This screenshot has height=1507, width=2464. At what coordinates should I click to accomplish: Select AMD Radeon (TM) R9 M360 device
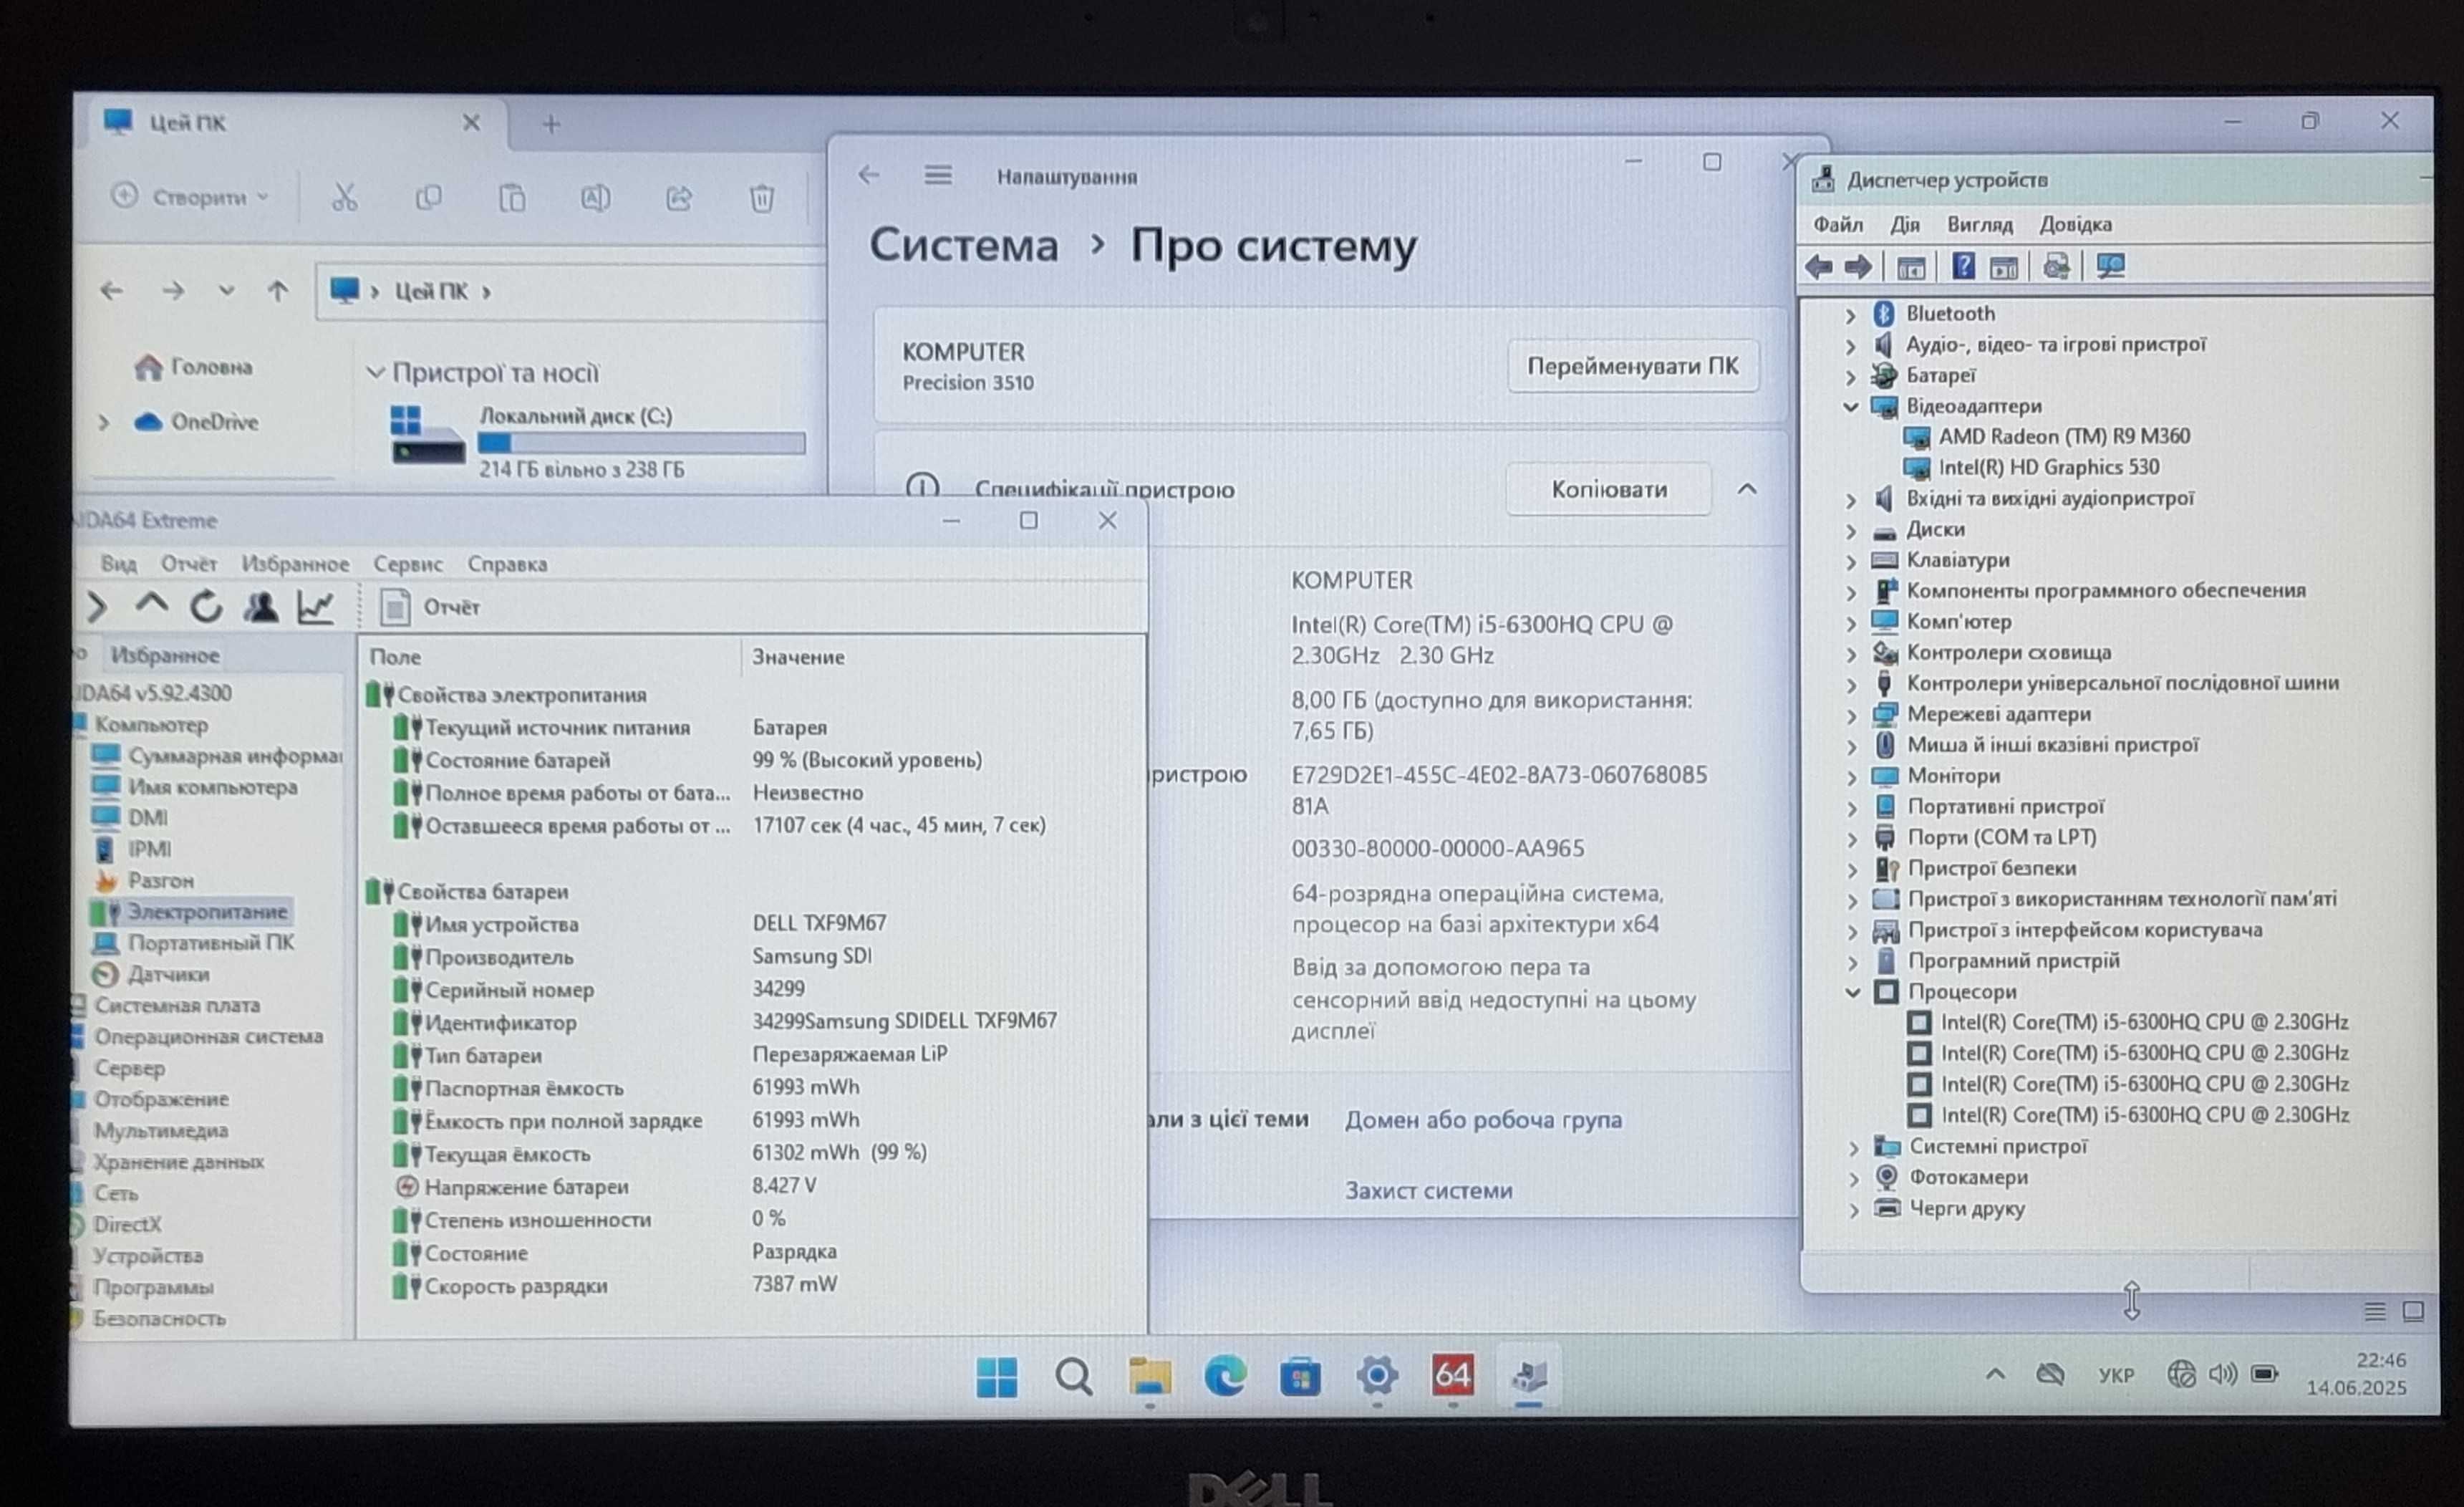click(x=2063, y=437)
